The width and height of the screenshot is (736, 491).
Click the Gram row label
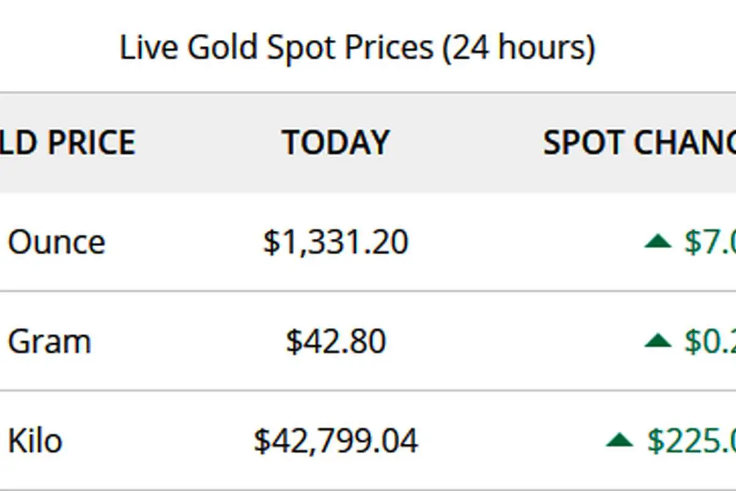point(49,341)
